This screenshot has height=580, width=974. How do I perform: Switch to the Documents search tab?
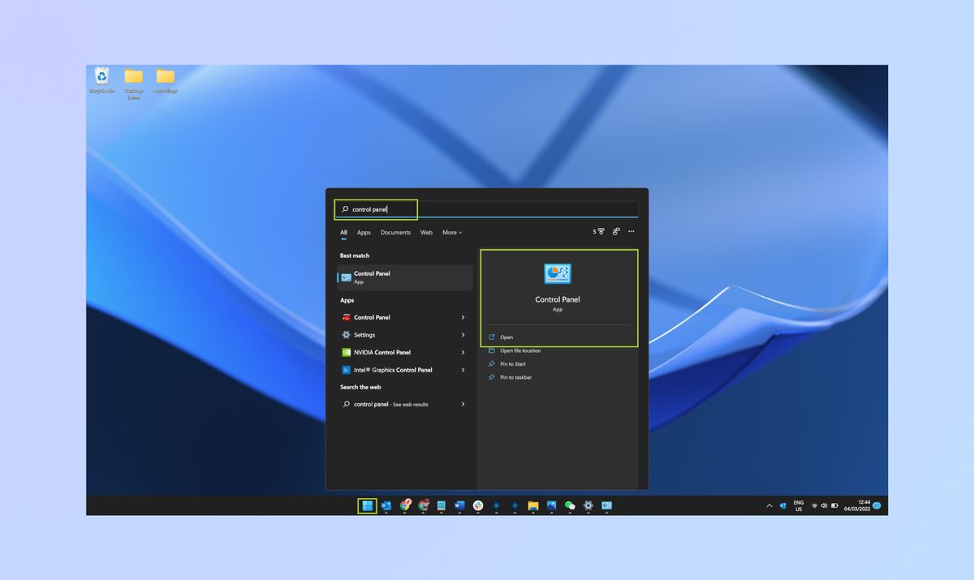[x=395, y=232]
